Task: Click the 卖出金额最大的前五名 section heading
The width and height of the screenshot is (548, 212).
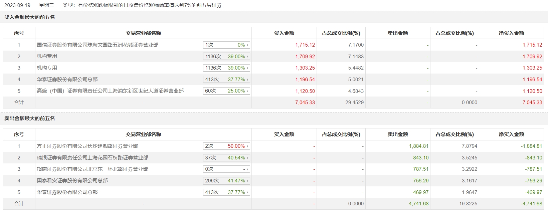Action: pos(30,118)
